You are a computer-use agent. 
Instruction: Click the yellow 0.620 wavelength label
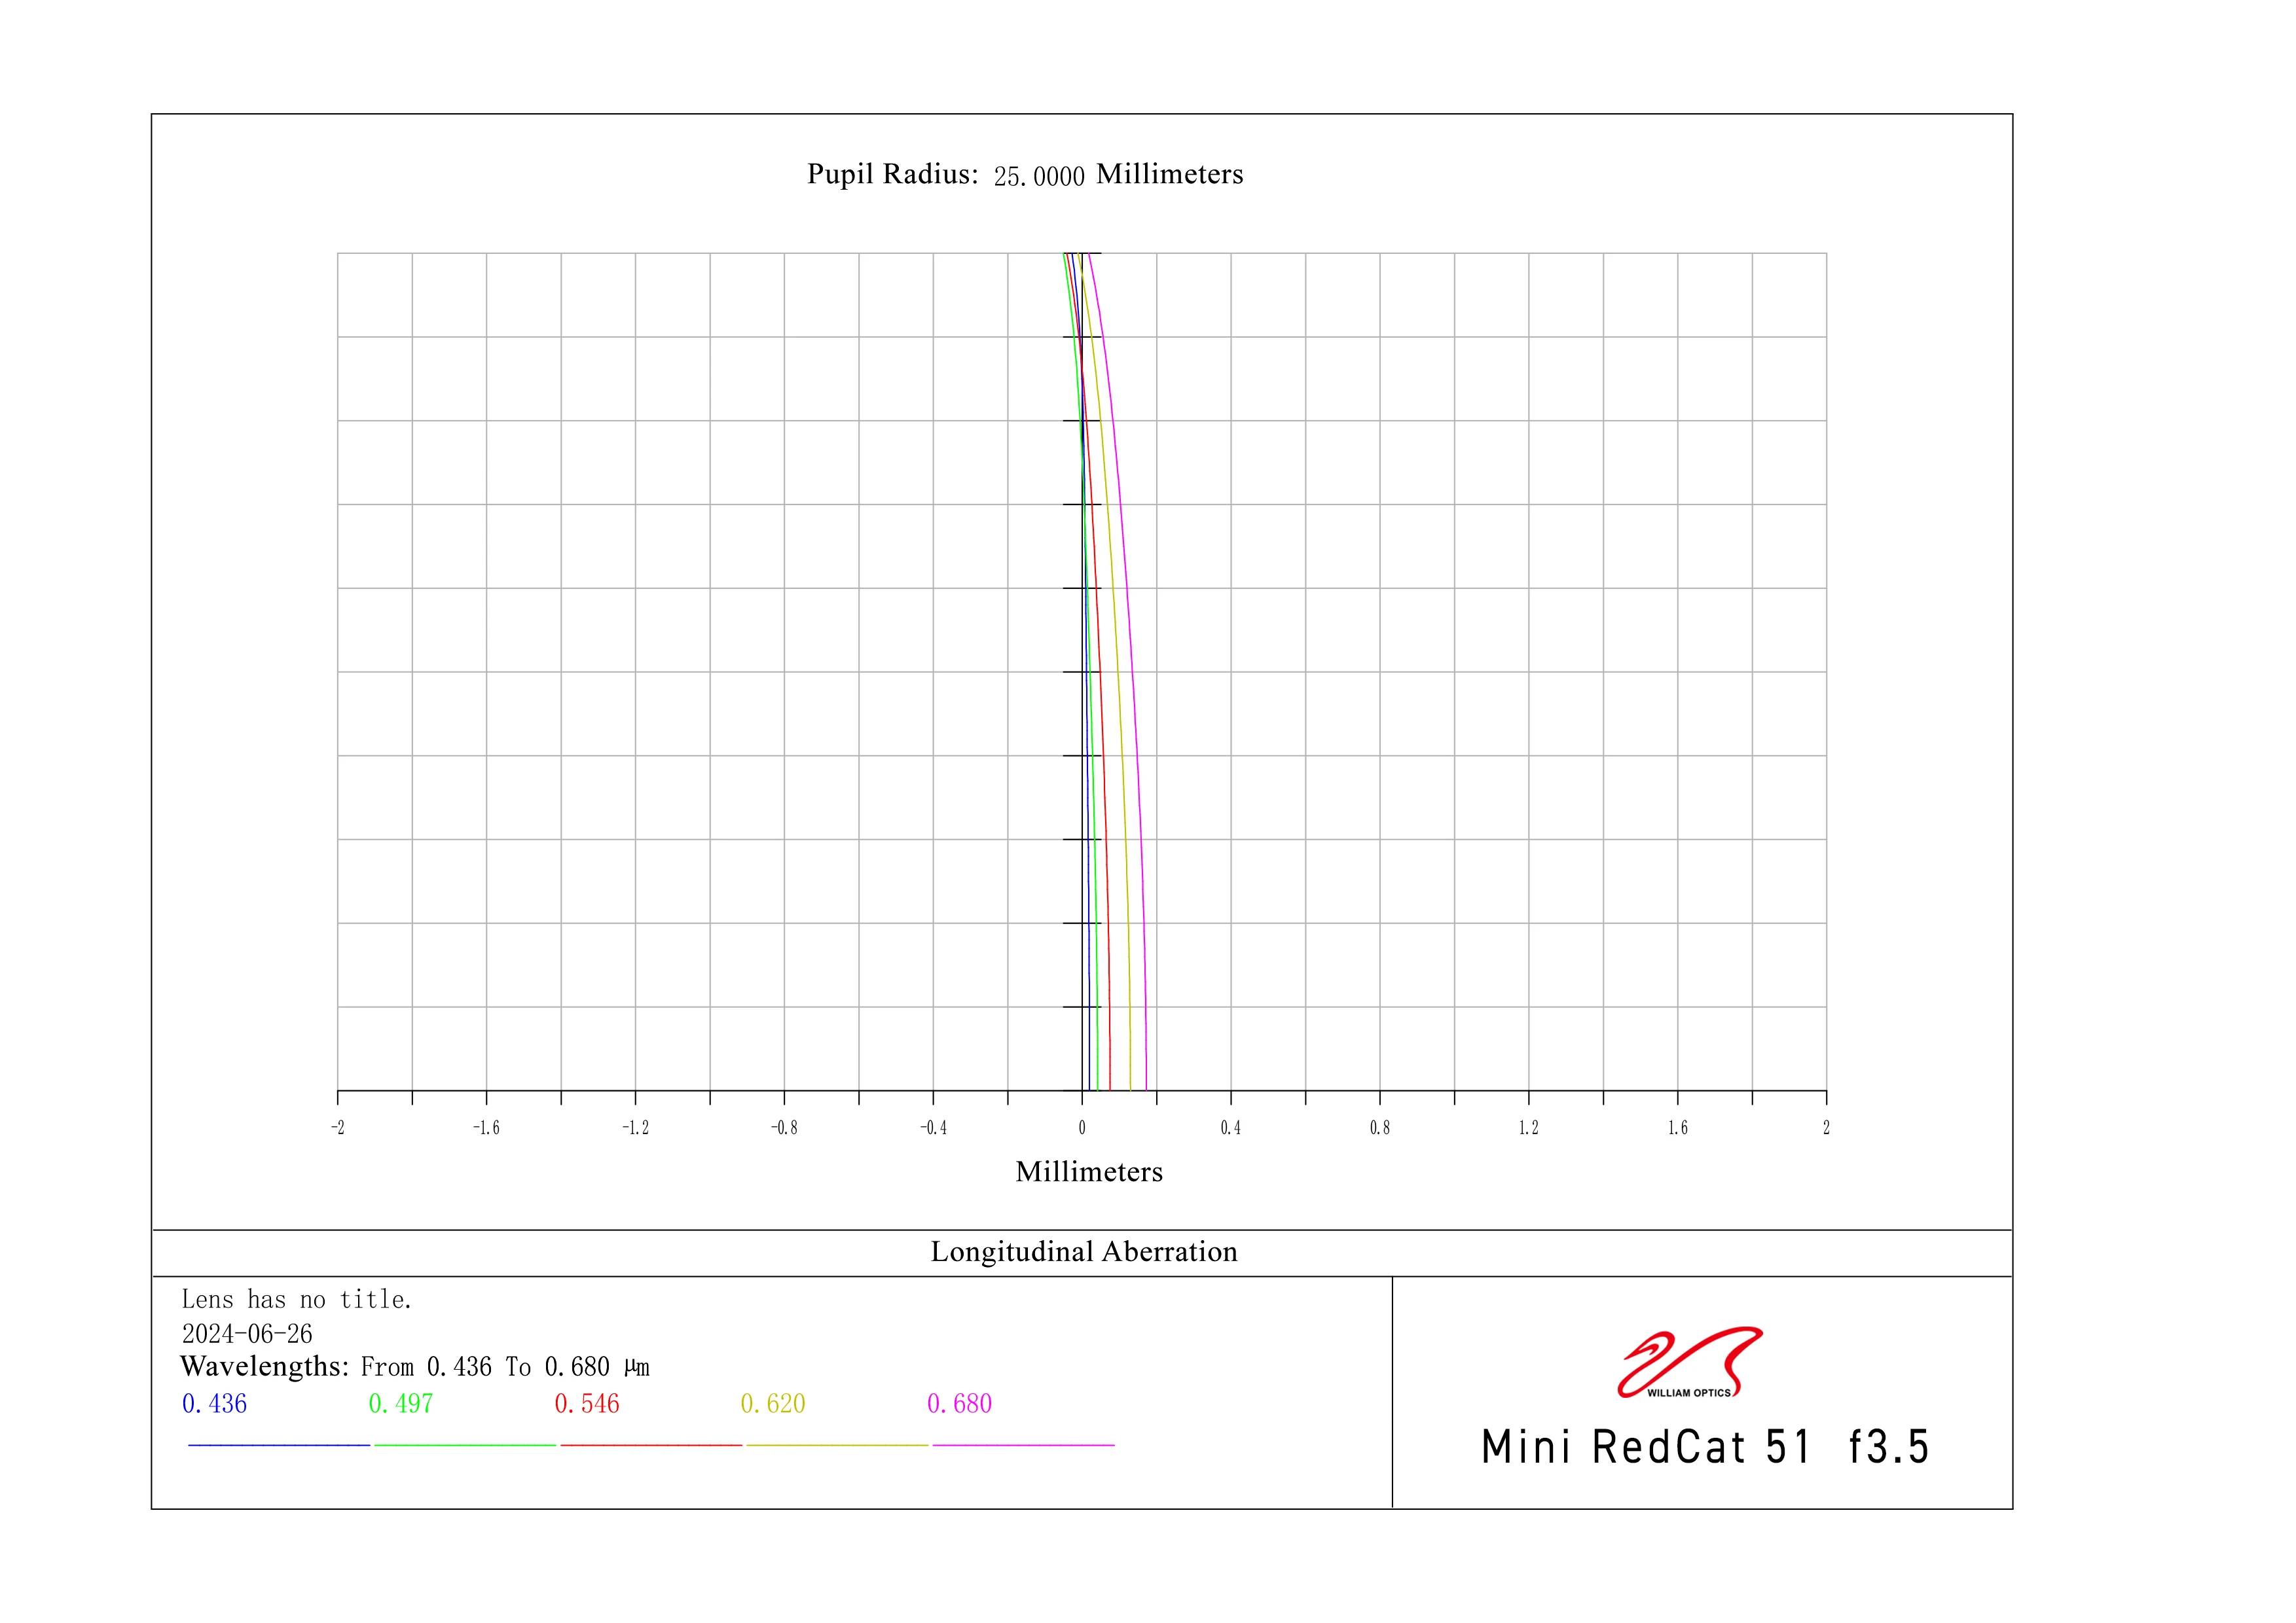[x=773, y=1404]
